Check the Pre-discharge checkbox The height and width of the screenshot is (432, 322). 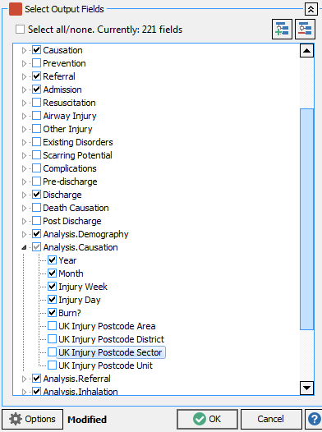(37, 182)
